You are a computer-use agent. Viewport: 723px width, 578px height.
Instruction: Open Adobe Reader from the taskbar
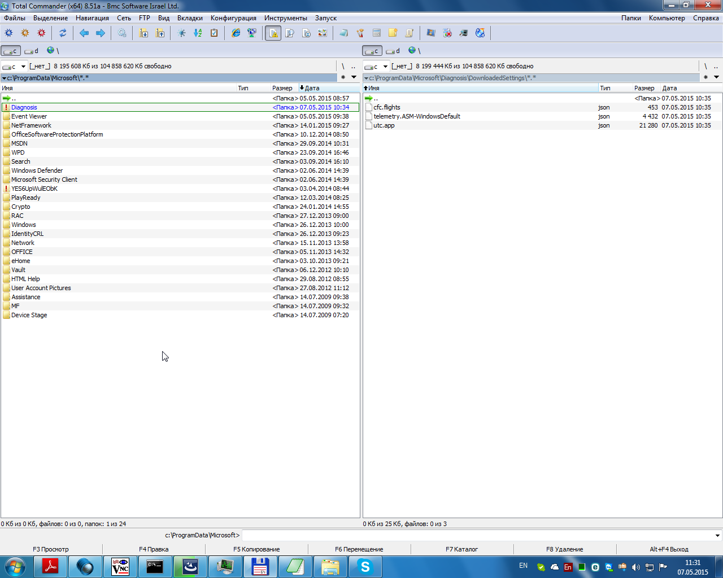[50, 567]
